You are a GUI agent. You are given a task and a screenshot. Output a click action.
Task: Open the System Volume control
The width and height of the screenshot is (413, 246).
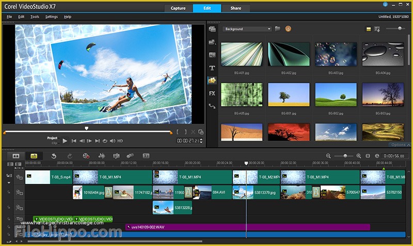[113, 141]
